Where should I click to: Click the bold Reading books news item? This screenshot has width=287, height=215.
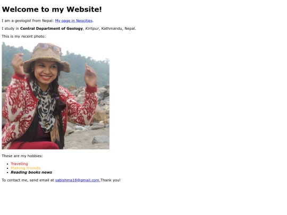[31, 172]
